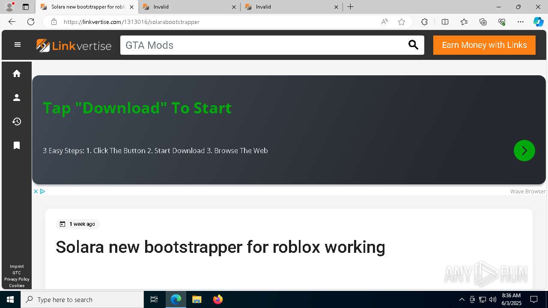Screen dimensions: 548x308
Task: Click the Wave Browser ad label
Action: (x=528, y=191)
